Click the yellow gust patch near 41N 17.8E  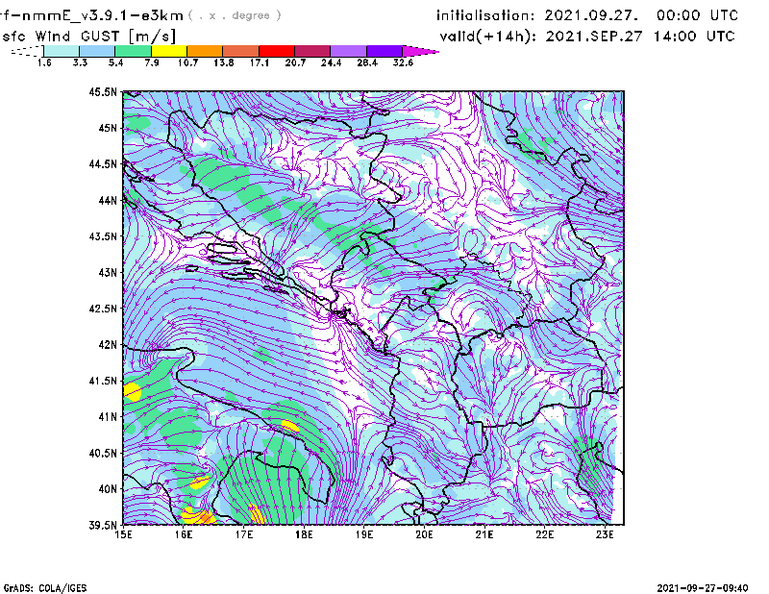point(290,425)
